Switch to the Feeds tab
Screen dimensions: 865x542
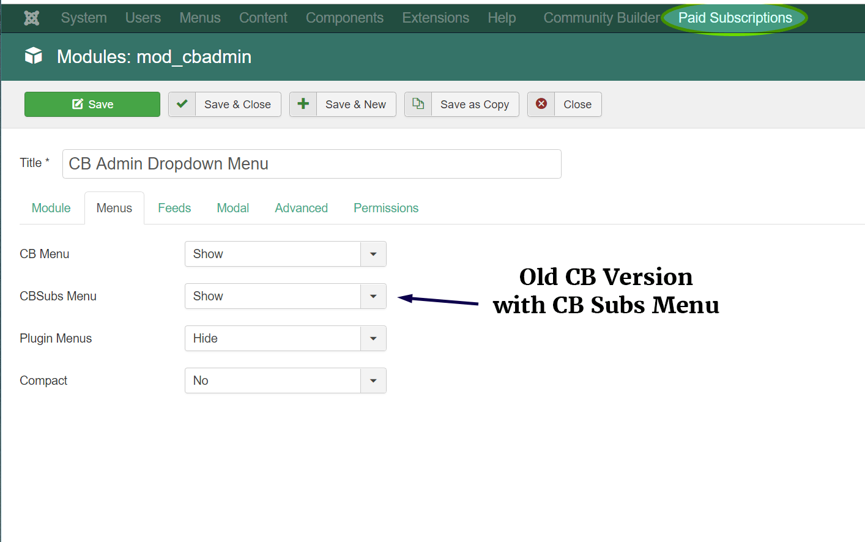(x=174, y=208)
